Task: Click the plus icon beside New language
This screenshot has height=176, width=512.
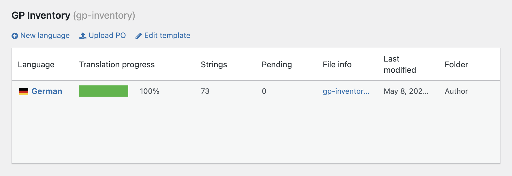Action: 15,36
